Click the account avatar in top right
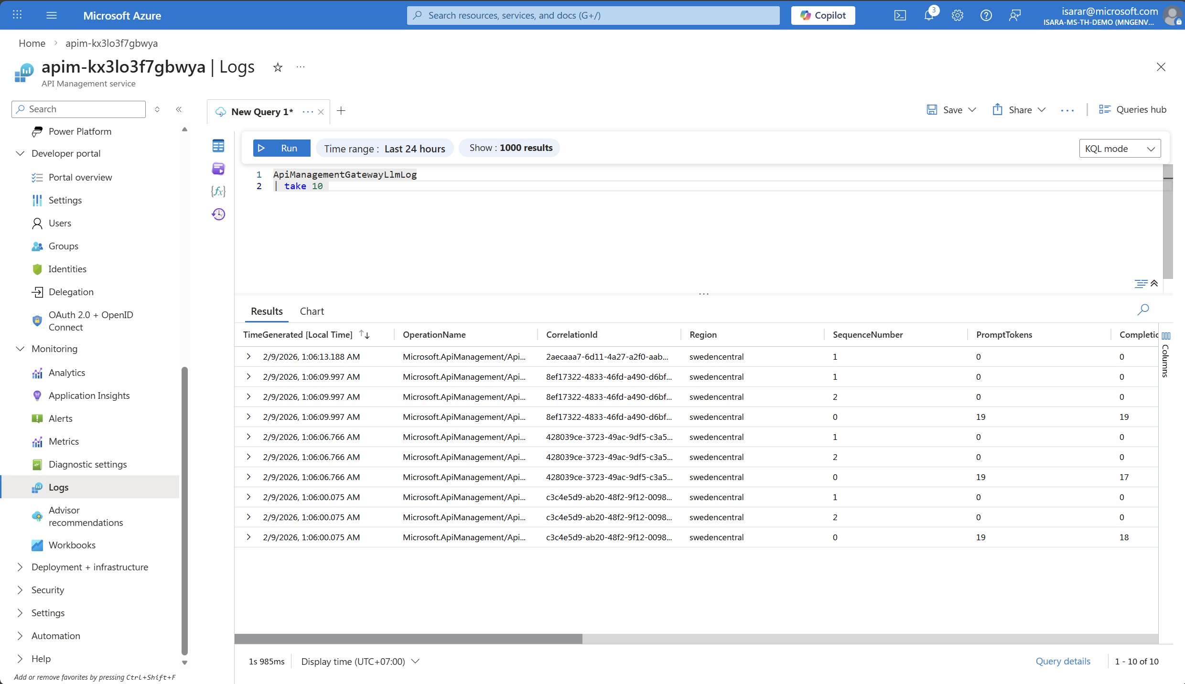 point(1173,15)
